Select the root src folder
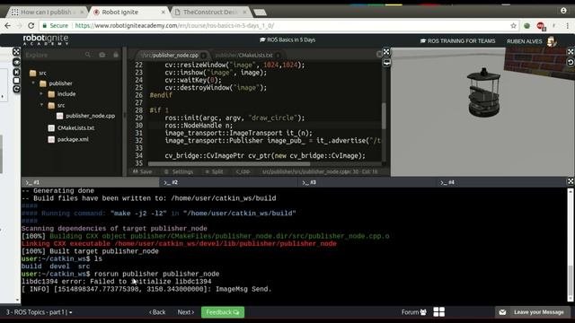 click(38, 73)
